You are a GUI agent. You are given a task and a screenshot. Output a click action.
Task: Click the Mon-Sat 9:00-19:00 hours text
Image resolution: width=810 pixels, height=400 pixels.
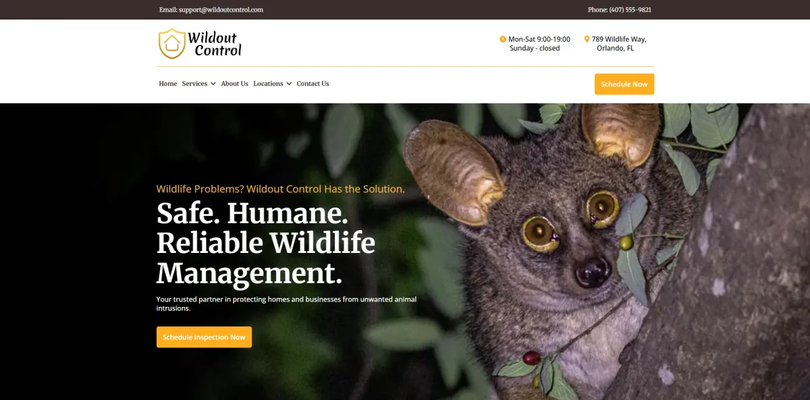coord(539,39)
